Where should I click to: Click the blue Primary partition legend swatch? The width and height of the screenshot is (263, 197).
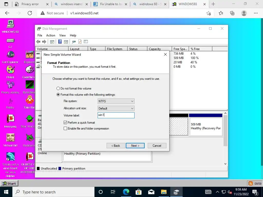tap(60, 169)
